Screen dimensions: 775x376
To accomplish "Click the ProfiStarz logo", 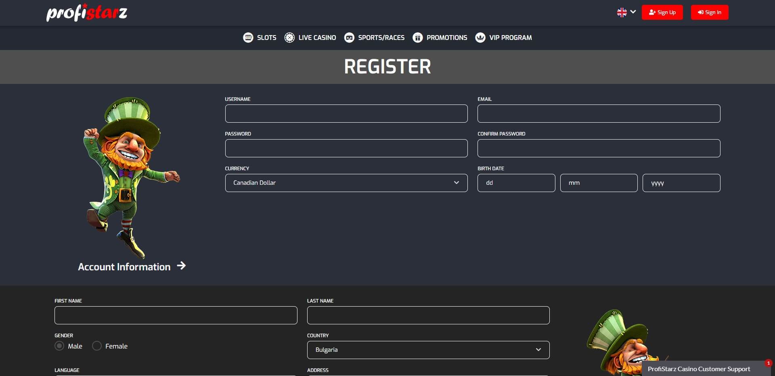I will [x=87, y=13].
